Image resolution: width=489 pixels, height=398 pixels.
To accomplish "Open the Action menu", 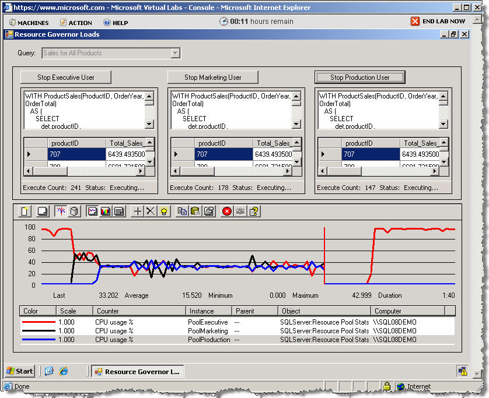I will point(75,23).
